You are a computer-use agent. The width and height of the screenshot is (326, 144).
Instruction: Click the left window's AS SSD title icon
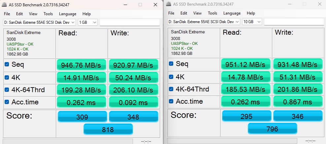coord(5,5)
